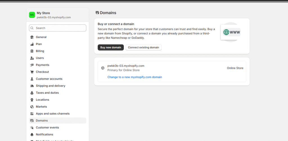Click the General settings store icon
Image resolution: width=288 pixels, height=141 pixels.
[32, 37]
